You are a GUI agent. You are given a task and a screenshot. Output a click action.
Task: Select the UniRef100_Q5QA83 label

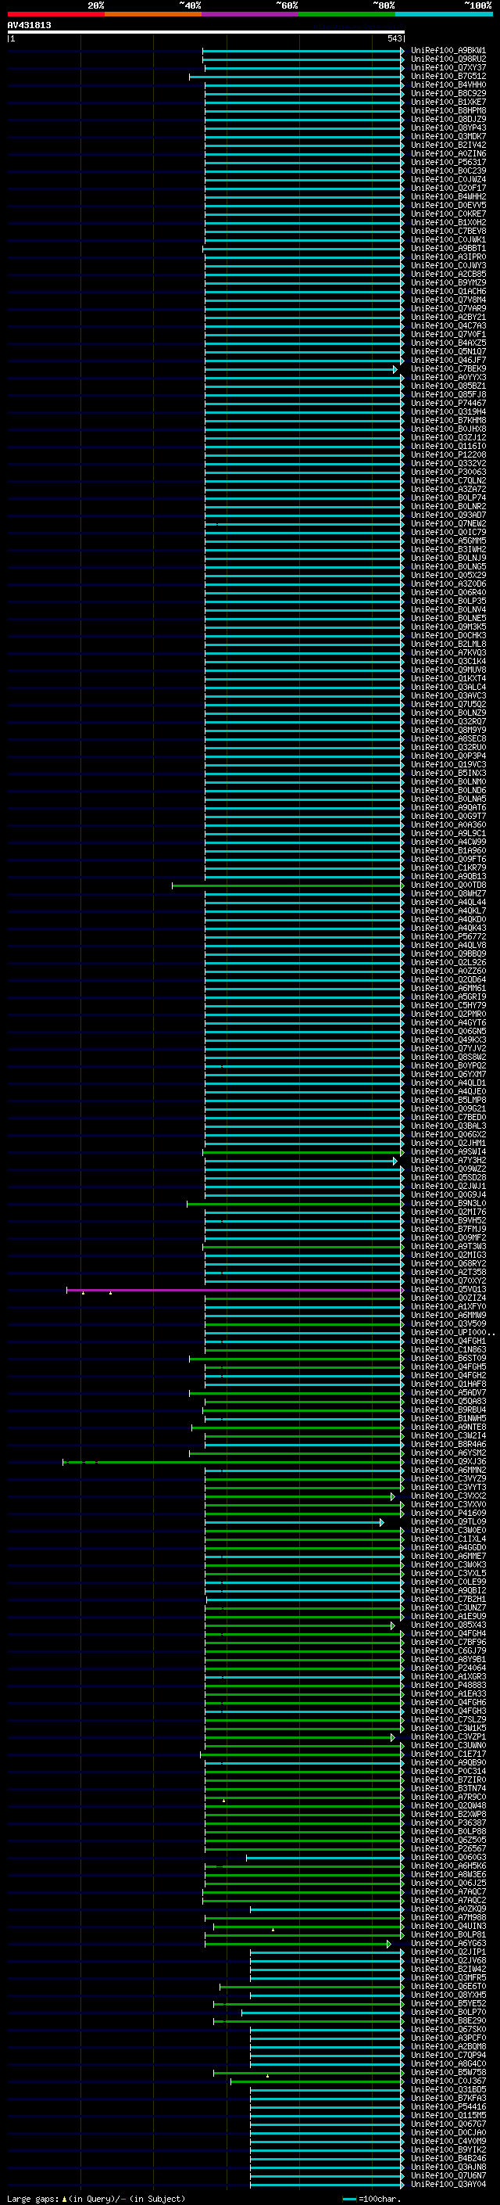click(x=448, y=1402)
